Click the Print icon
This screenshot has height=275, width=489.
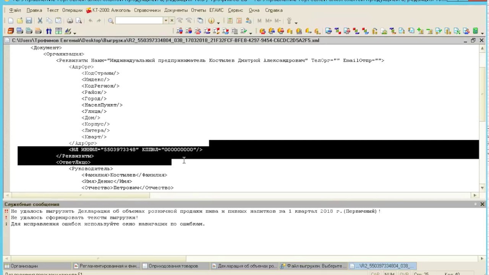click(x=70, y=21)
